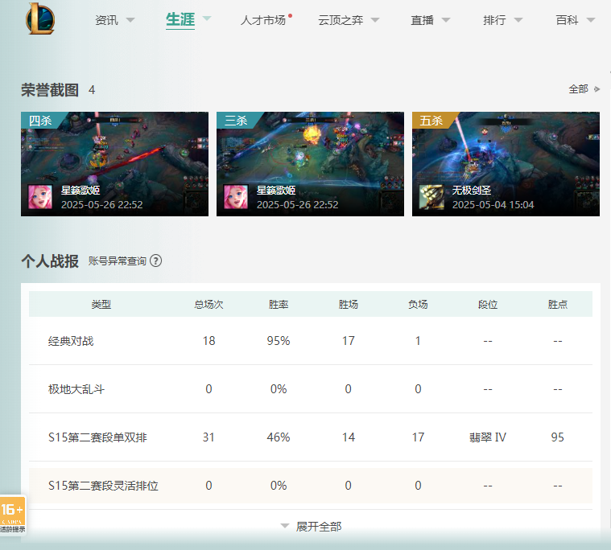Open the 云顶之弈 menu

pyautogui.click(x=341, y=20)
